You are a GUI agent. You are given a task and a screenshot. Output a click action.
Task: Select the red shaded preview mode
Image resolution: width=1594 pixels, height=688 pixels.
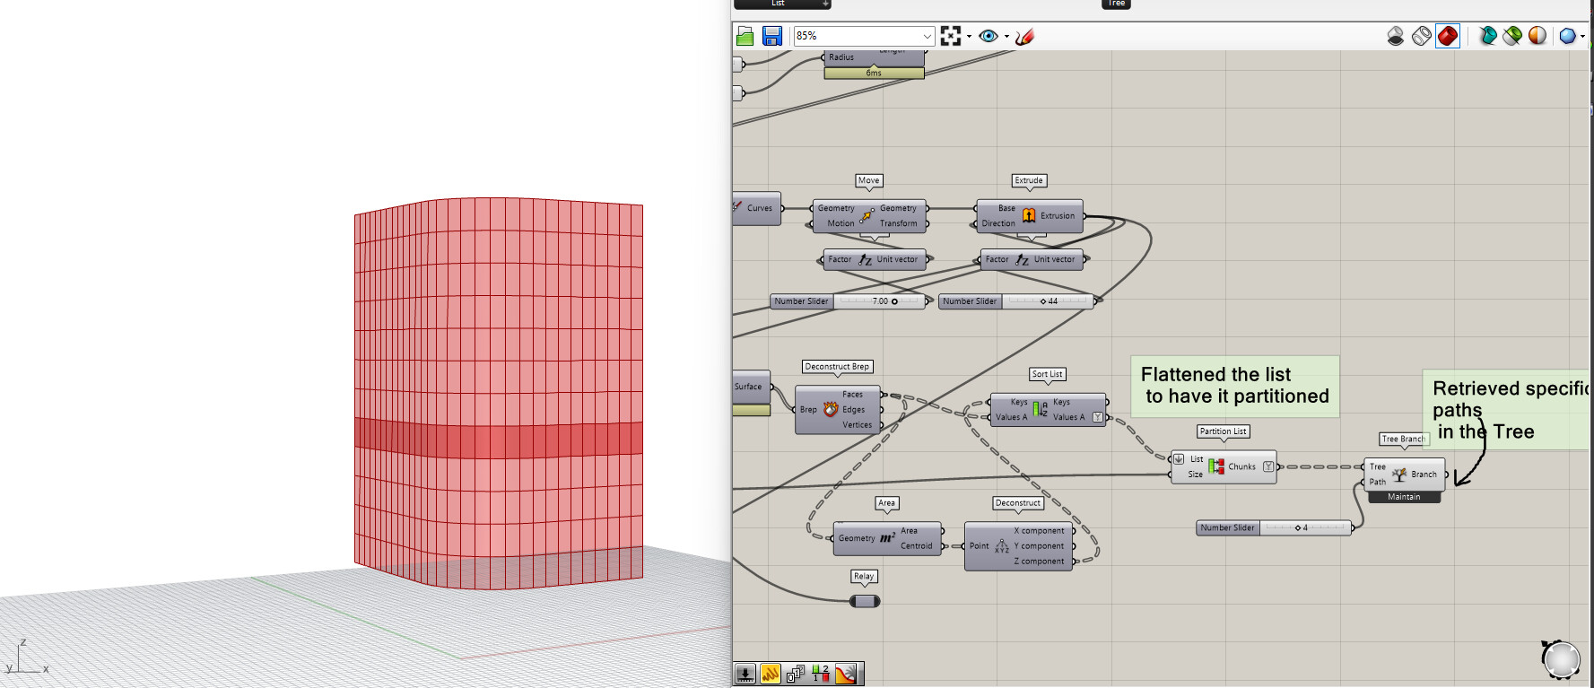pos(1448,36)
